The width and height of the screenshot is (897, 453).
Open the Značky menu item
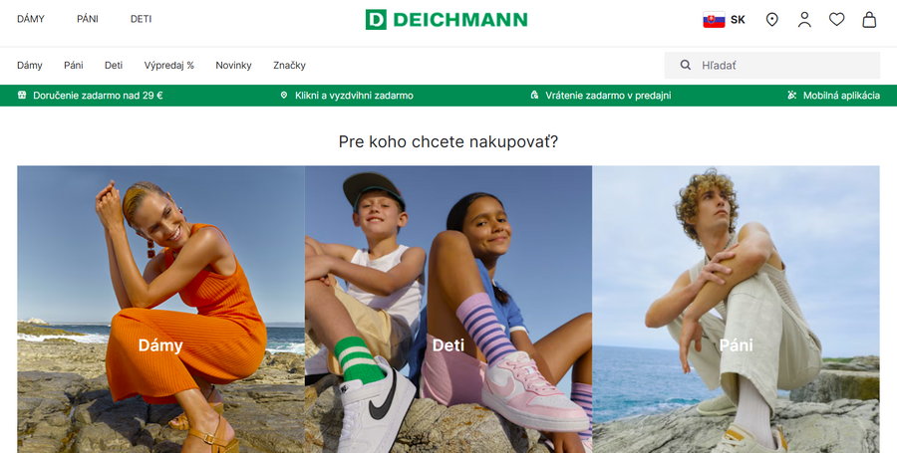289,65
